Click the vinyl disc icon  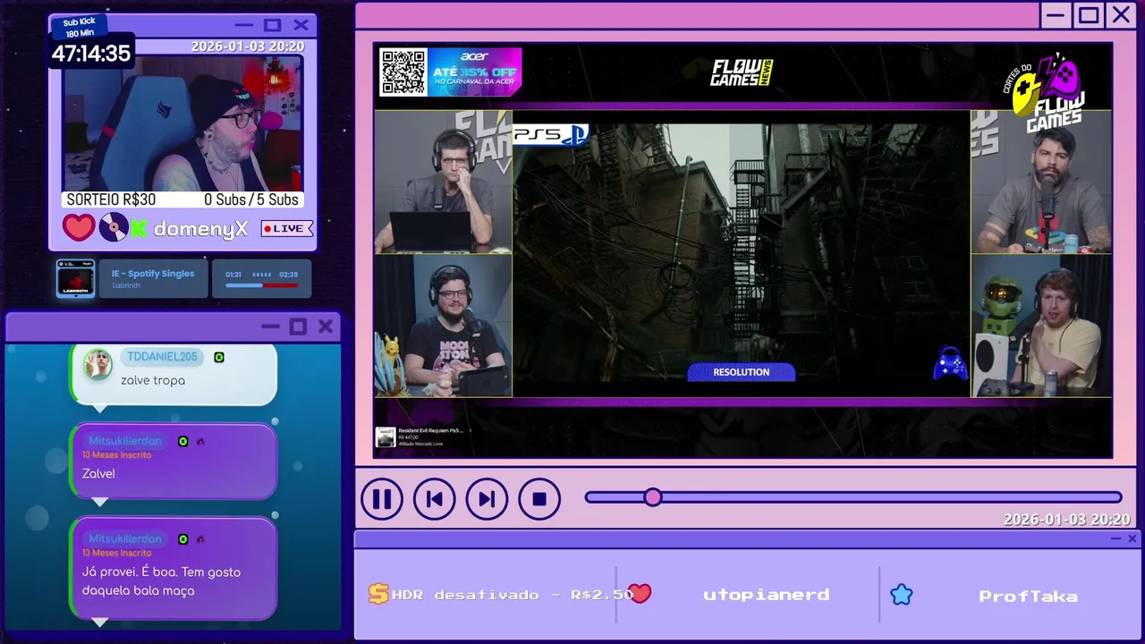click(114, 227)
